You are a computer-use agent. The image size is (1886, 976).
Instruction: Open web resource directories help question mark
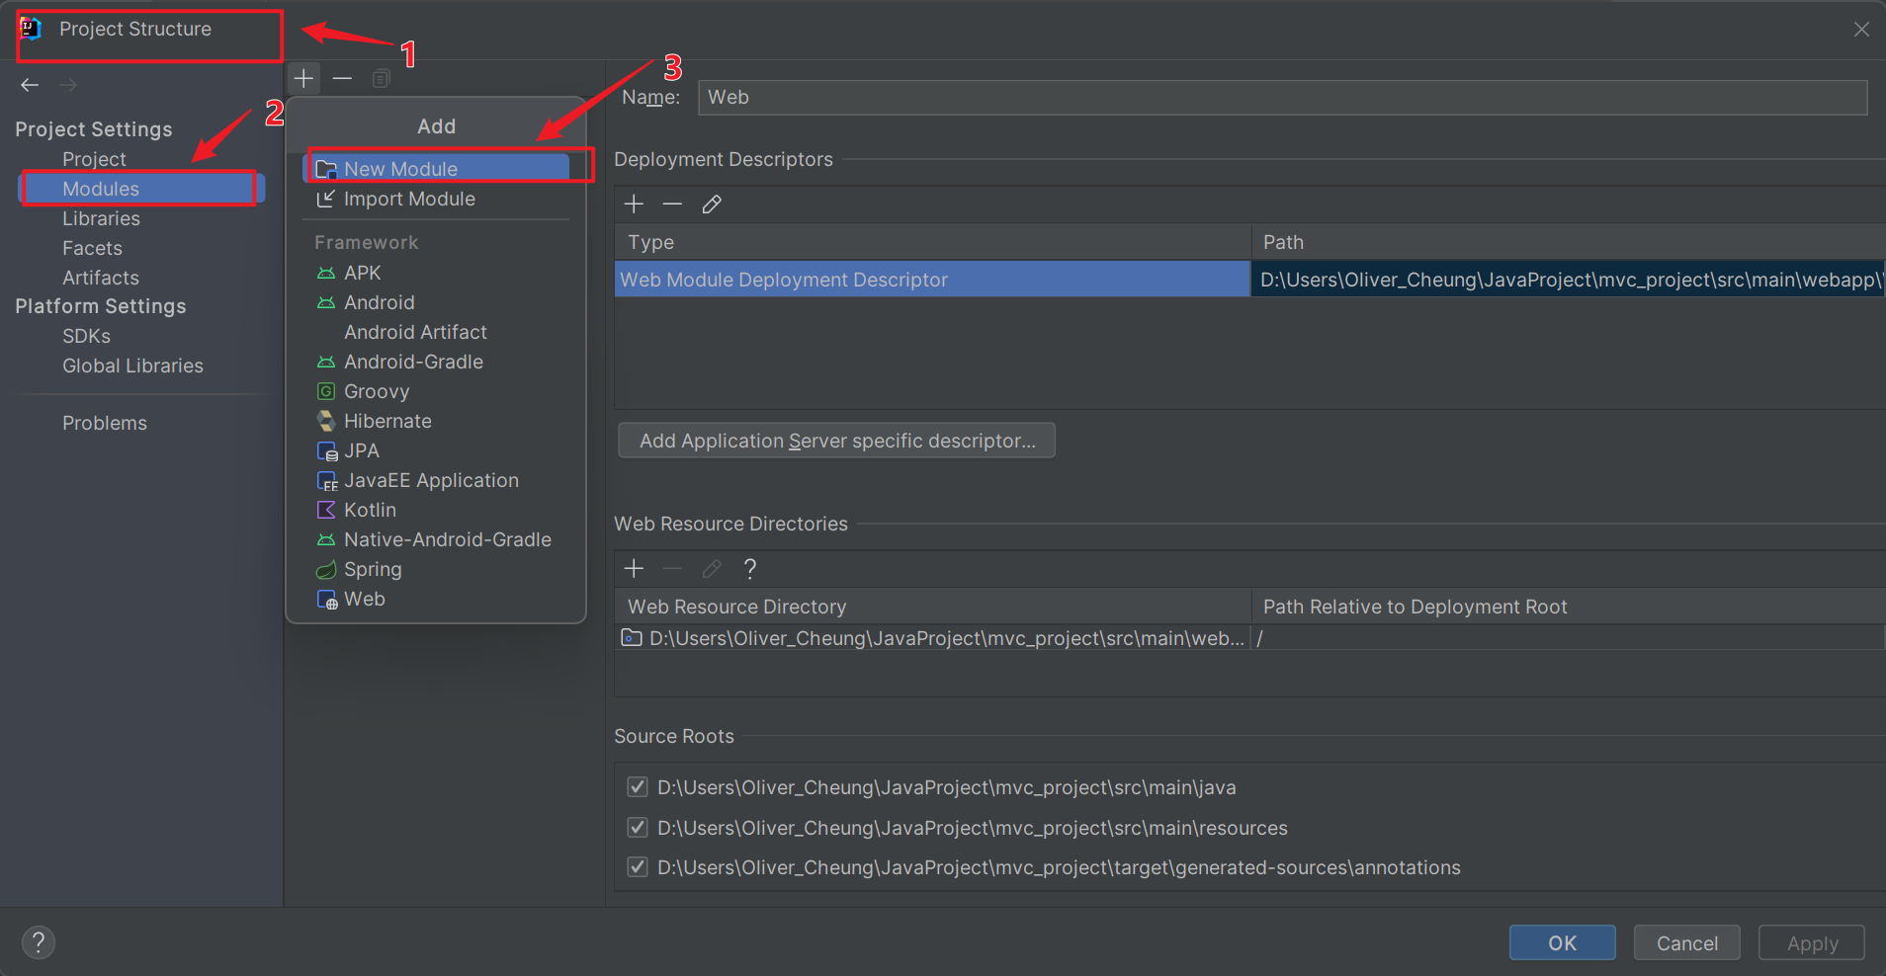coord(750,568)
